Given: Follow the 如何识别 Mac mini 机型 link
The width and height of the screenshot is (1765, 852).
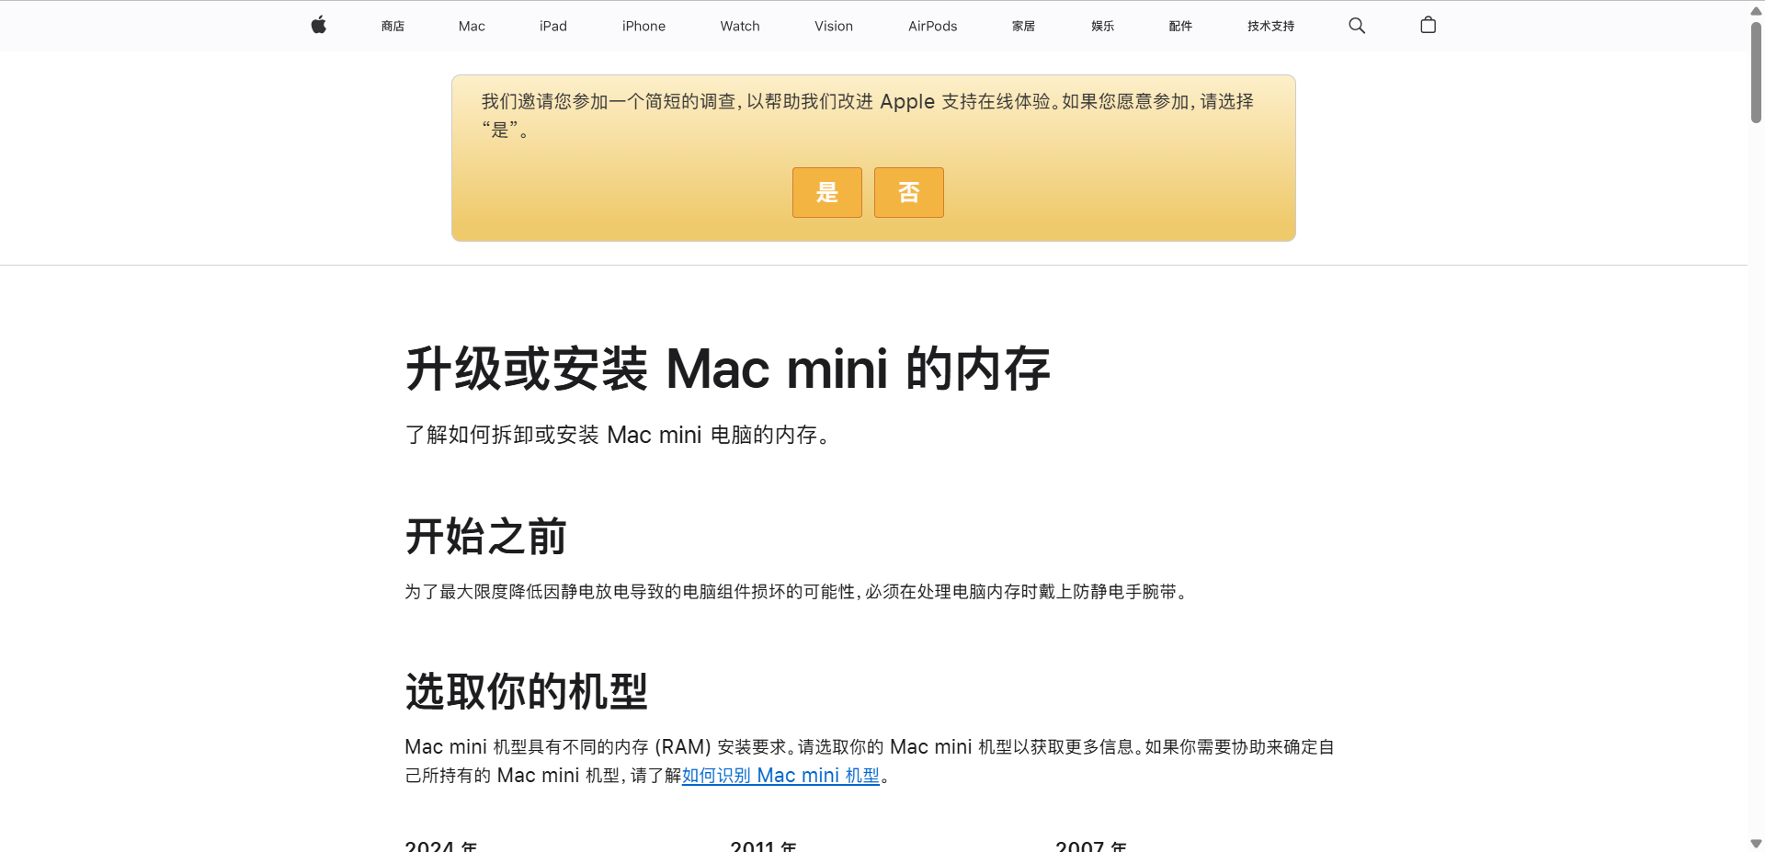Looking at the screenshot, I should (780, 776).
